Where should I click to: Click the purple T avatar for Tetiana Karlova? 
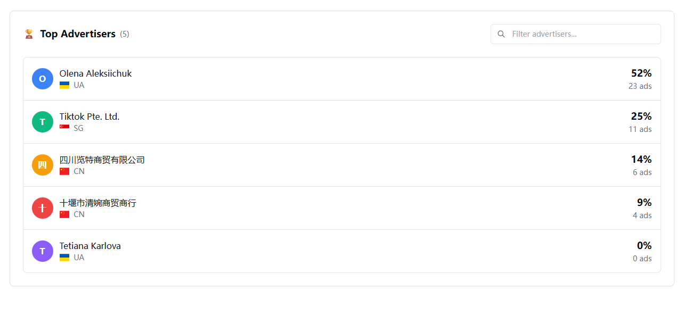[x=43, y=251]
